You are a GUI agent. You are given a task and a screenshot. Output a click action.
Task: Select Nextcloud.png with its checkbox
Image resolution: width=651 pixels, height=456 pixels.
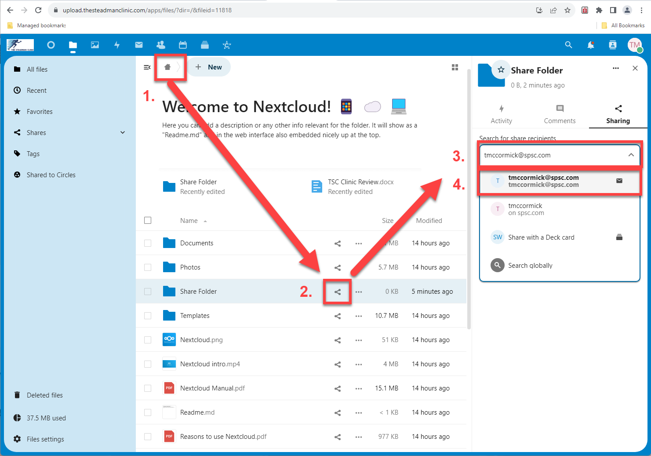[x=148, y=340]
